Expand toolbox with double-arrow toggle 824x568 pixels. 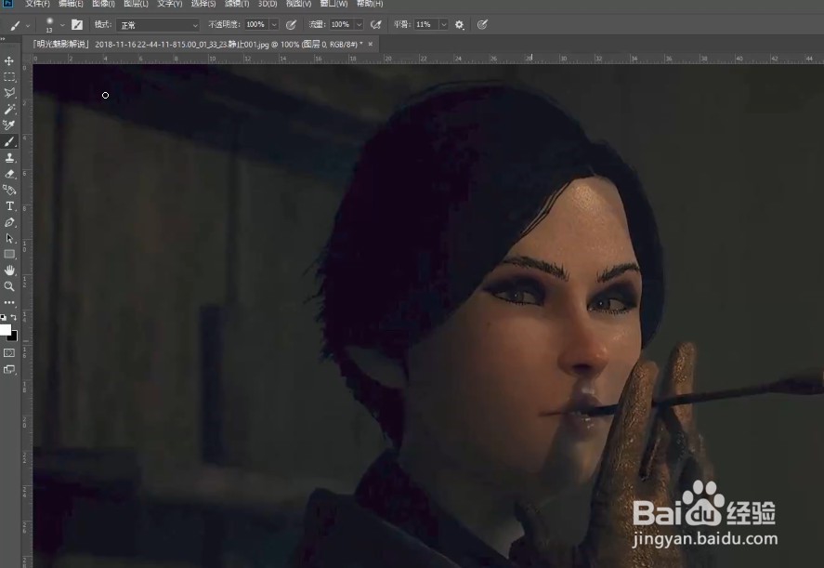[x=3, y=39]
